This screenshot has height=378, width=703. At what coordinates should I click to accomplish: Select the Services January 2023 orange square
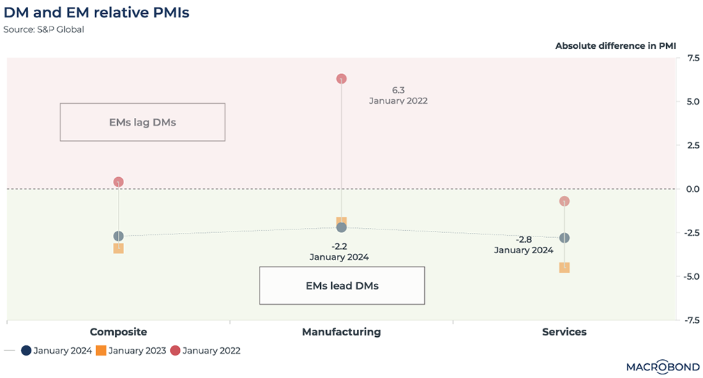click(x=564, y=267)
